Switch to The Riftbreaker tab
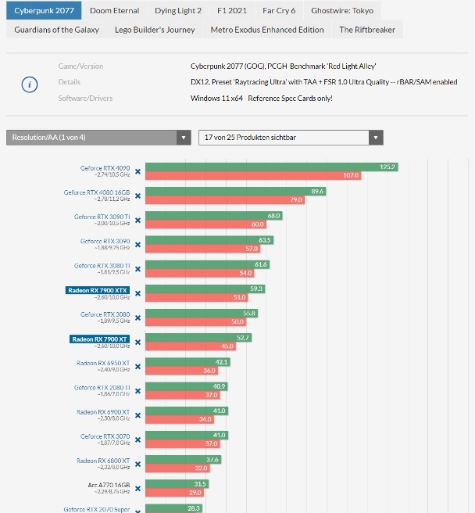Image resolution: width=475 pixels, height=513 pixels. pos(367,30)
